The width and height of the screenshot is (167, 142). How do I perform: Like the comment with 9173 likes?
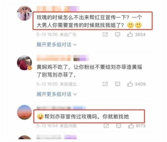point(131,126)
